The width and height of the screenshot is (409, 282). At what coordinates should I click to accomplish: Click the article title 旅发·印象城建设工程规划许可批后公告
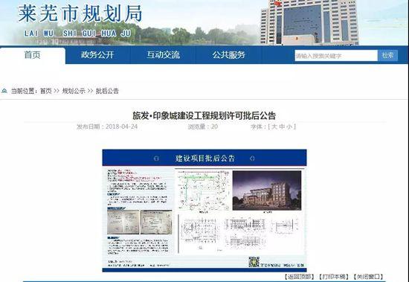coord(204,115)
